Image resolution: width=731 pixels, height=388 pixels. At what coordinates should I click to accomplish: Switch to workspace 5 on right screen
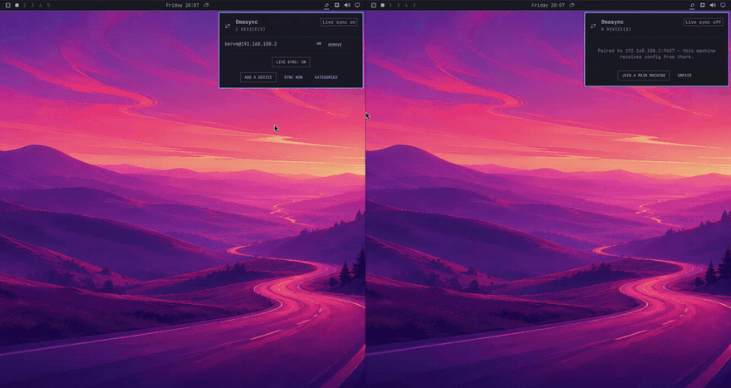tap(415, 5)
